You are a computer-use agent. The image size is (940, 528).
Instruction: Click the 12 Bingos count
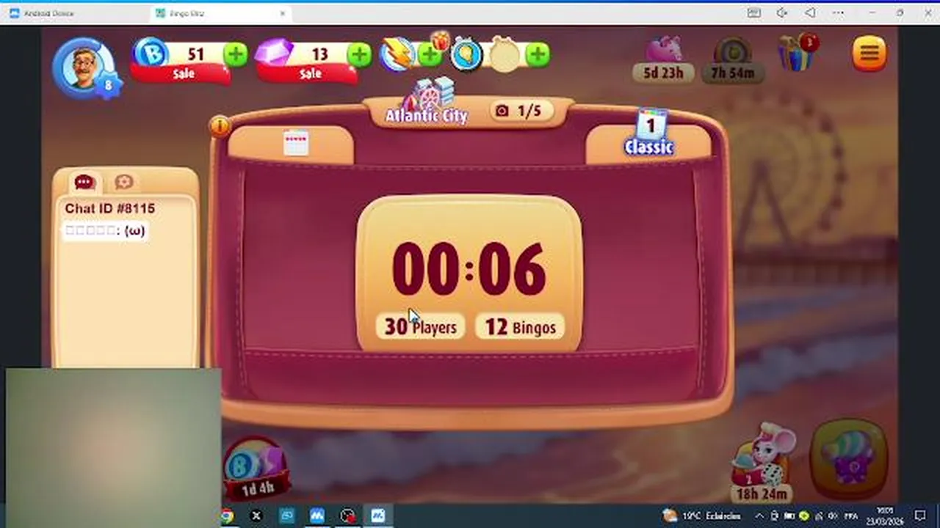[x=520, y=327]
